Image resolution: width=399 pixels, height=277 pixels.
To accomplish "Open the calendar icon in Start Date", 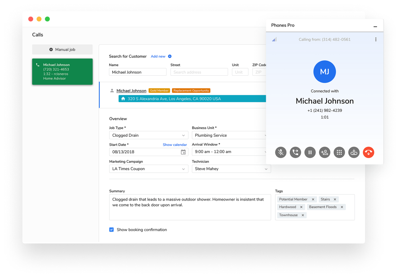I will (183, 152).
